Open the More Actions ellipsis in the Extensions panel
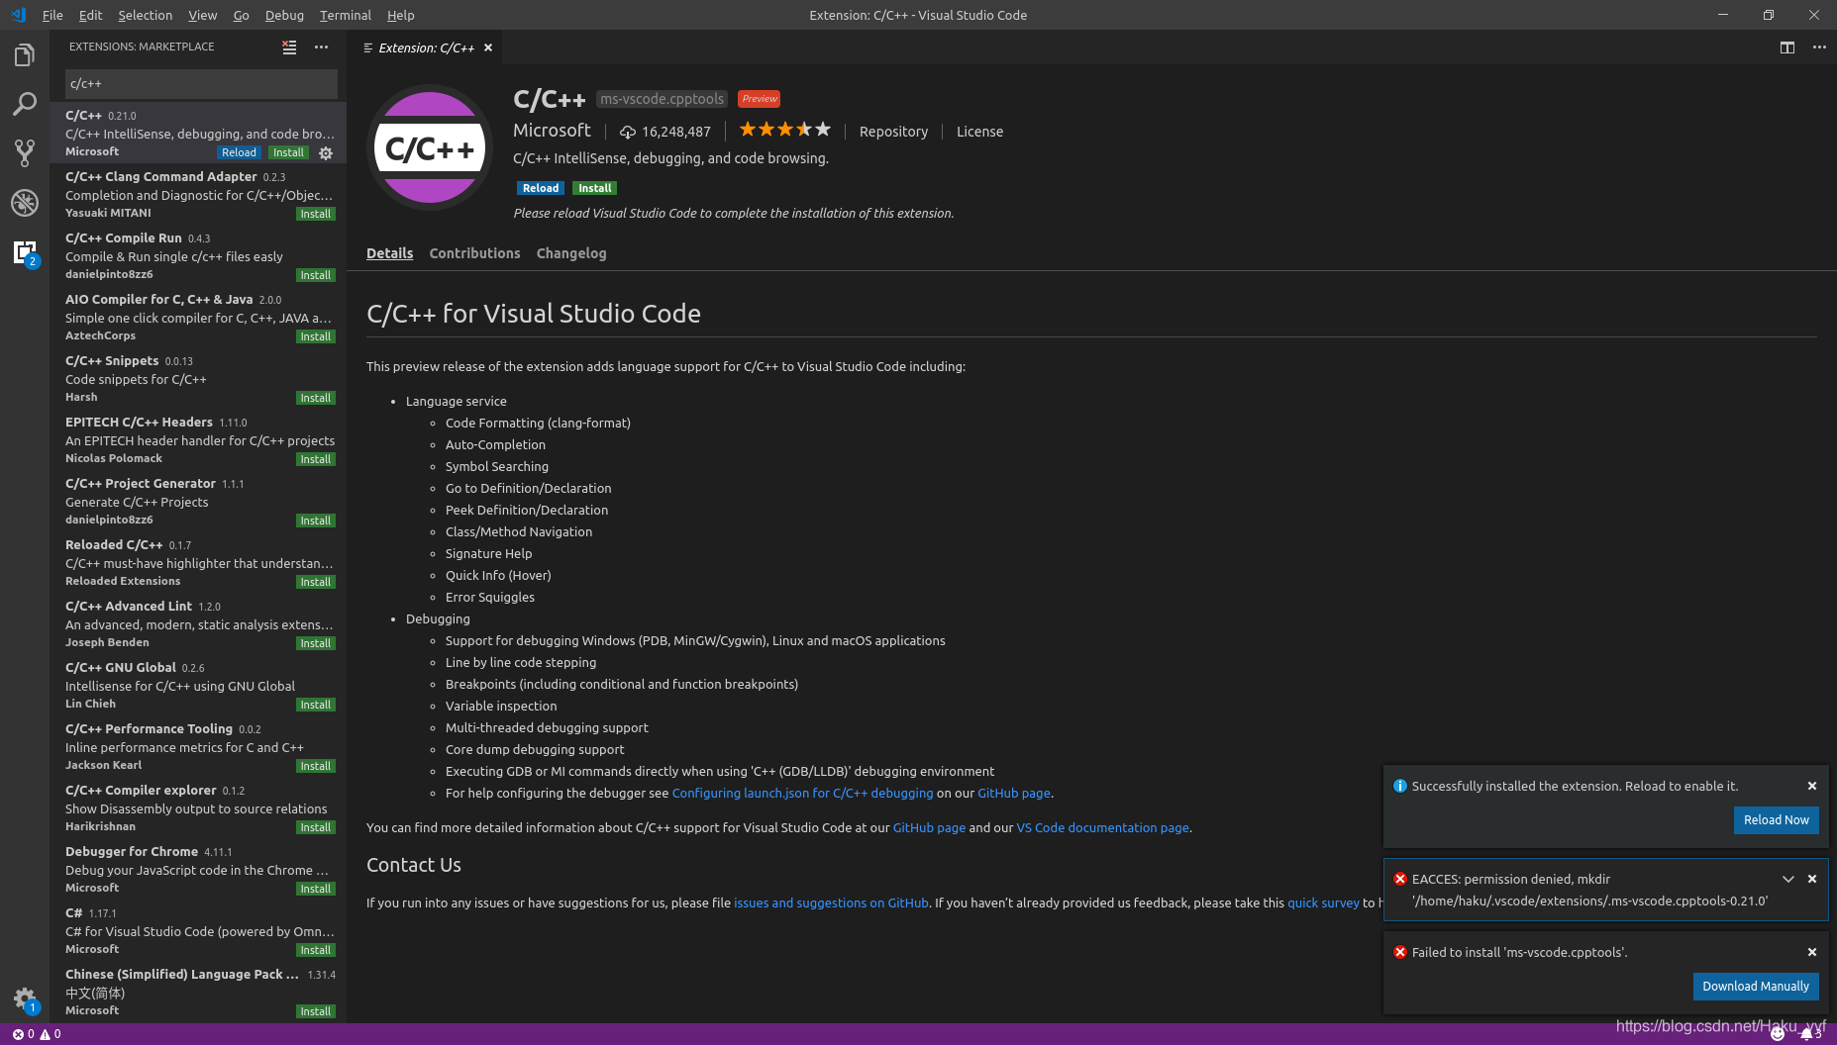This screenshot has width=1837, height=1045. coord(321,47)
